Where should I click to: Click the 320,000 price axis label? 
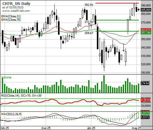pos(146,64)
